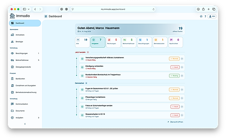Click the Kommunikation sidebar icon
The image size is (226, 139).
12,104
